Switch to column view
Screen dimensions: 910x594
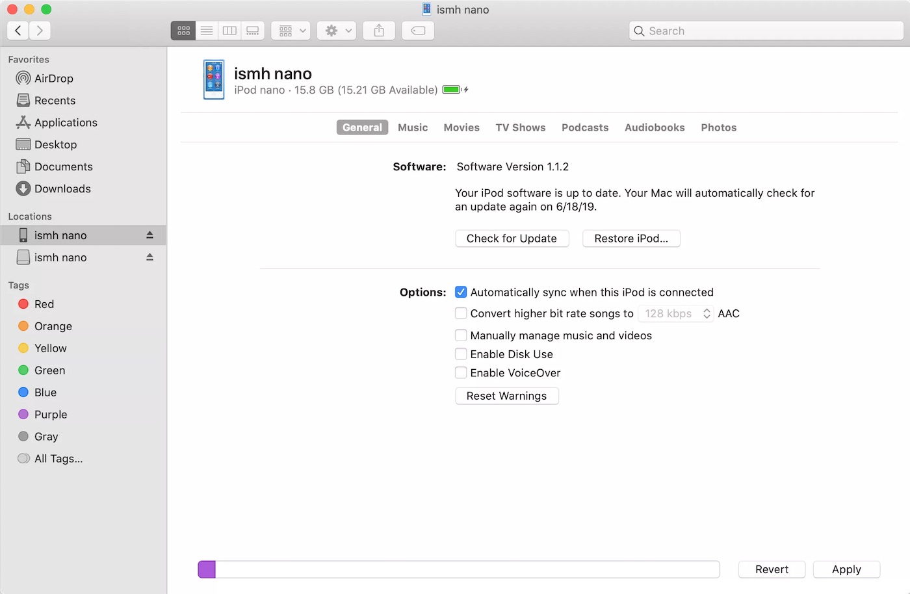[x=229, y=31]
